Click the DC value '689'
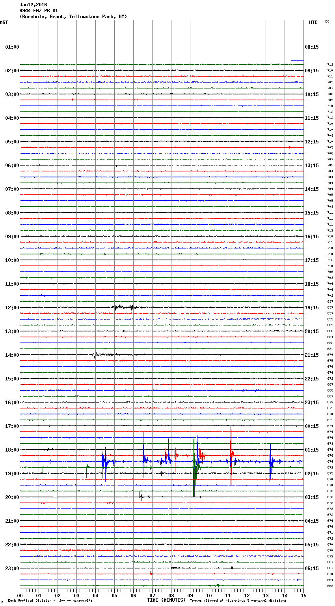Viewport: 335px width, 606px height. [330, 326]
